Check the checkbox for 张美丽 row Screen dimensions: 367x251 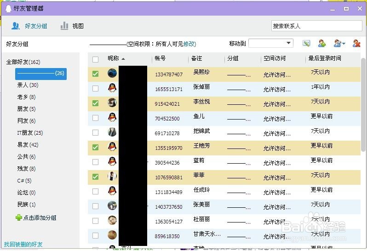[95, 206]
